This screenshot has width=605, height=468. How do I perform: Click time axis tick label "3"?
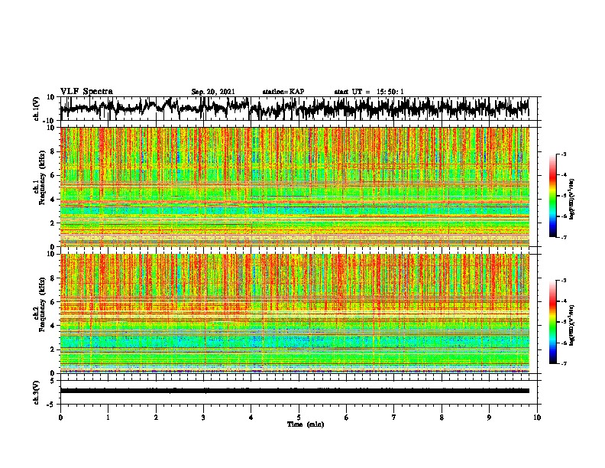[203, 418]
